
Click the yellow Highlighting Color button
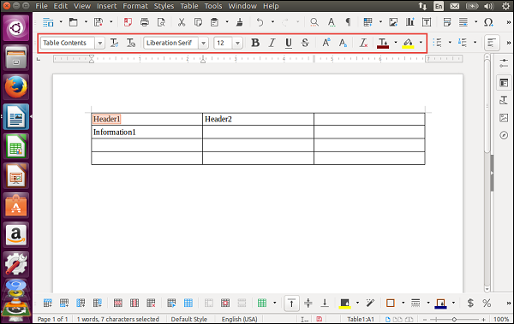pos(408,43)
